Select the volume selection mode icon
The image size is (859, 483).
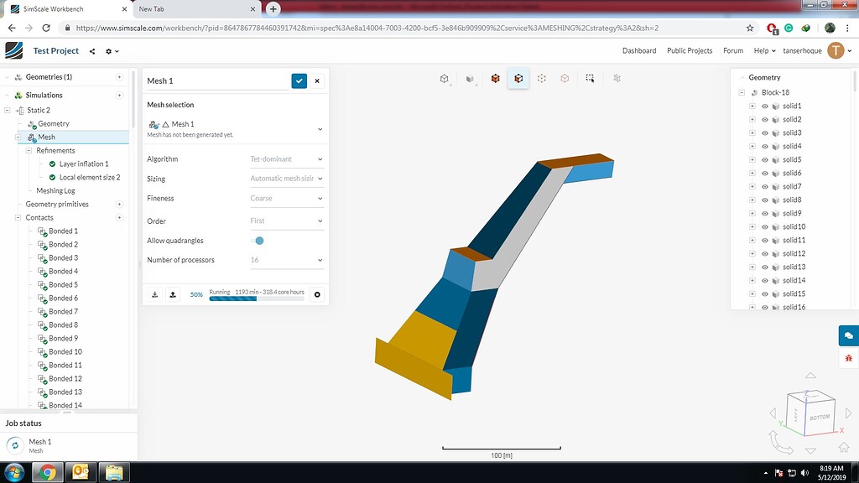coord(566,78)
